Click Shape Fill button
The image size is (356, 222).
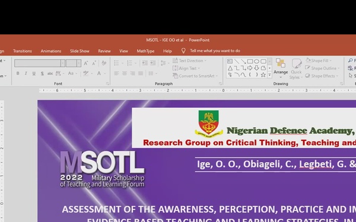point(319,60)
